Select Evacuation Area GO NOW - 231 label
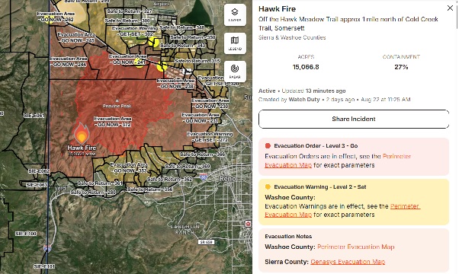The width and height of the screenshot is (459, 274). 201,118
